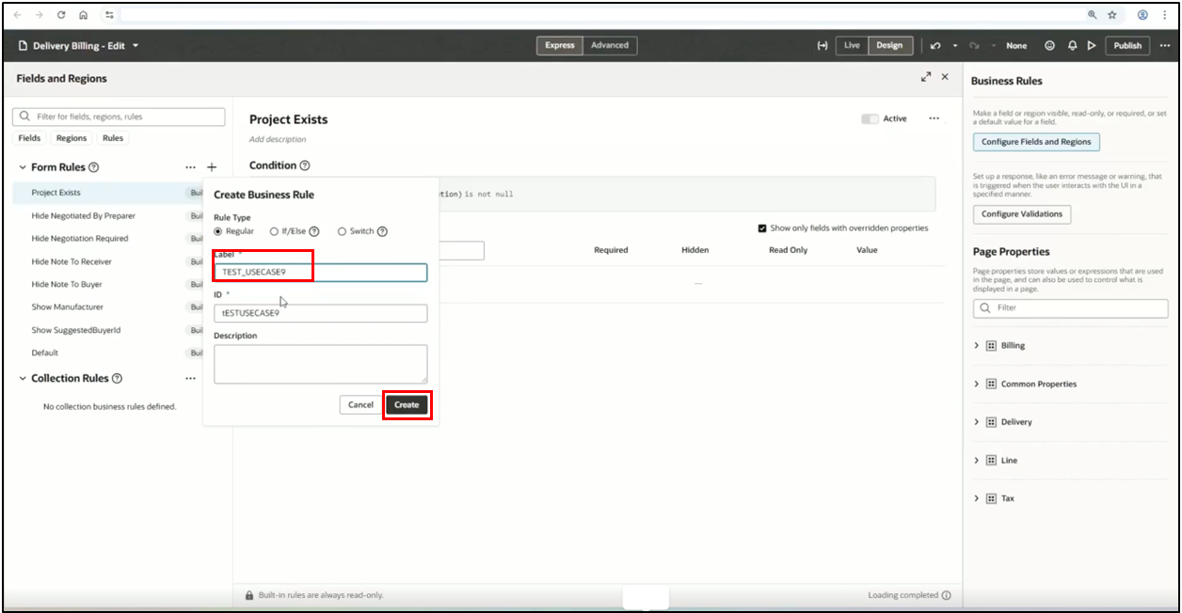Click the plus icon to add Form Rule
Viewport: 1182px width, 613px height.
tap(212, 167)
